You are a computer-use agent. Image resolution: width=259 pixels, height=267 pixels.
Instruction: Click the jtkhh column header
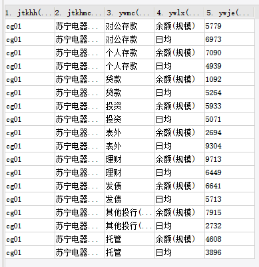pyautogui.click(x=30, y=13)
